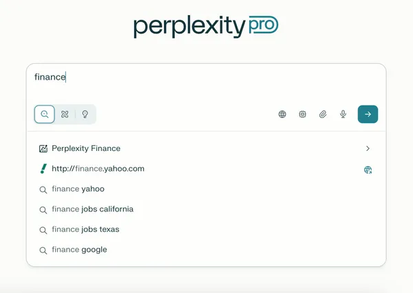This screenshot has height=293, width=413.
Task: Attach a file with paperclip icon
Action: pyautogui.click(x=323, y=115)
